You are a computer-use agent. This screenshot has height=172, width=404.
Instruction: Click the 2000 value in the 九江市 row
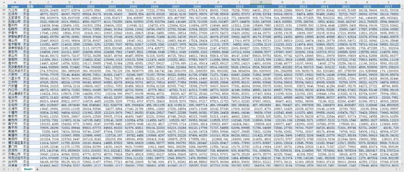(48, 10)
